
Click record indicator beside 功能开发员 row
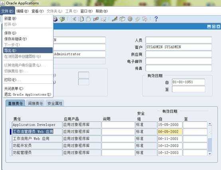[11, 146]
